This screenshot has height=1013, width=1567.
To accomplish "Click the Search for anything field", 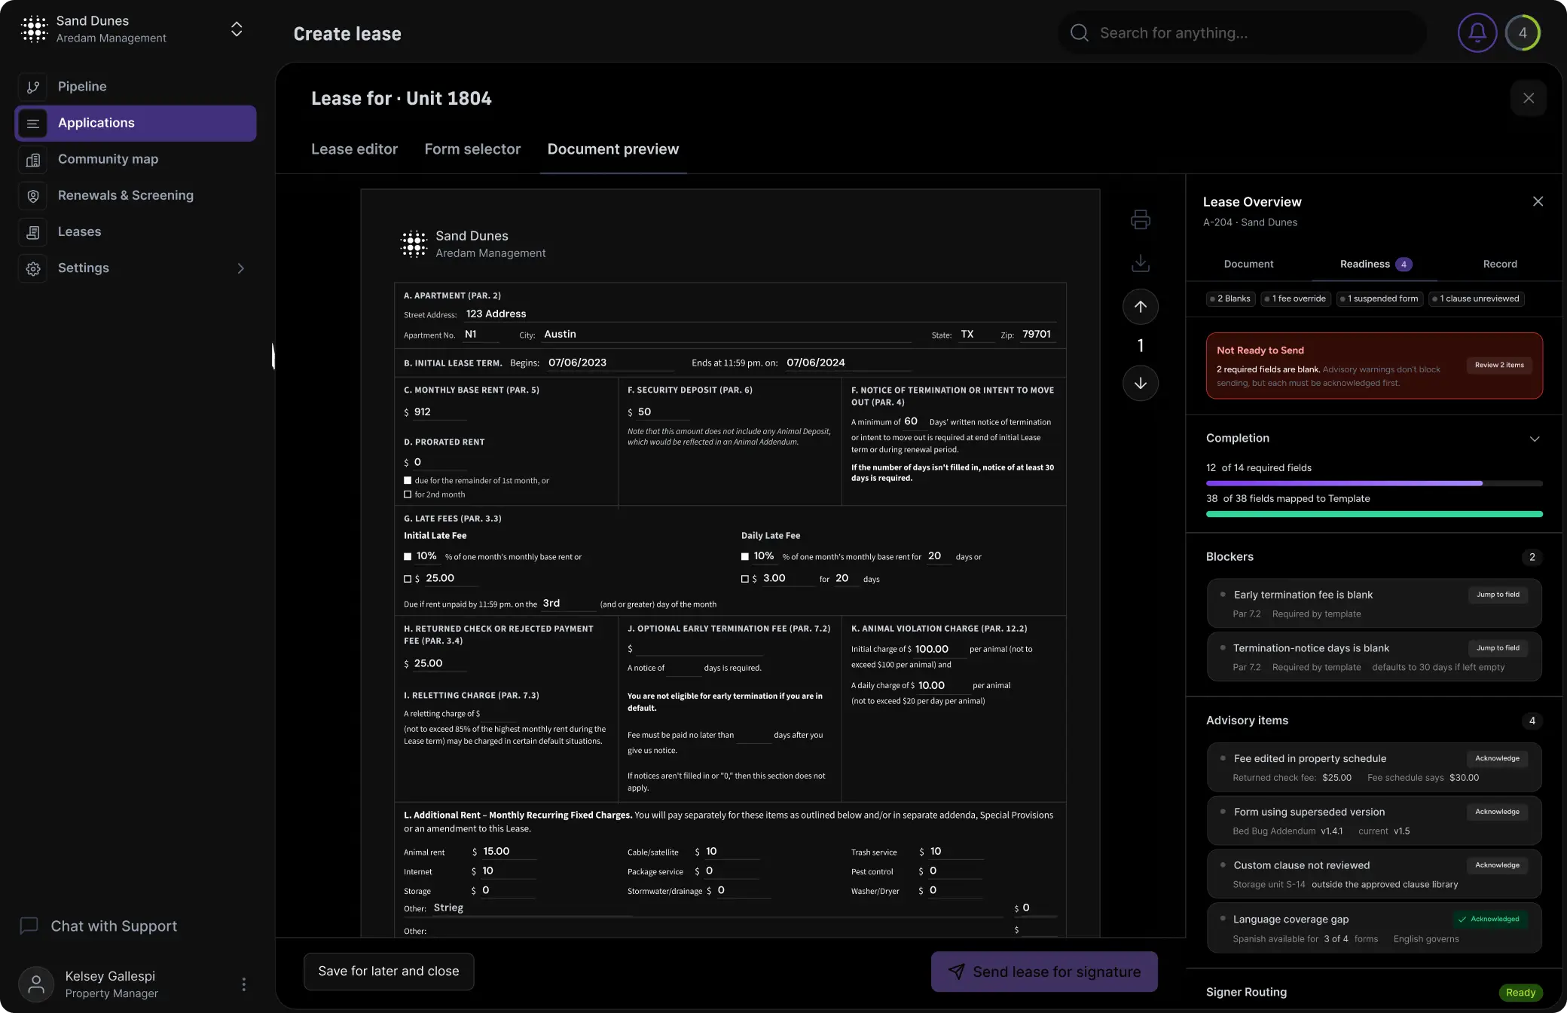I will pos(1242,32).
